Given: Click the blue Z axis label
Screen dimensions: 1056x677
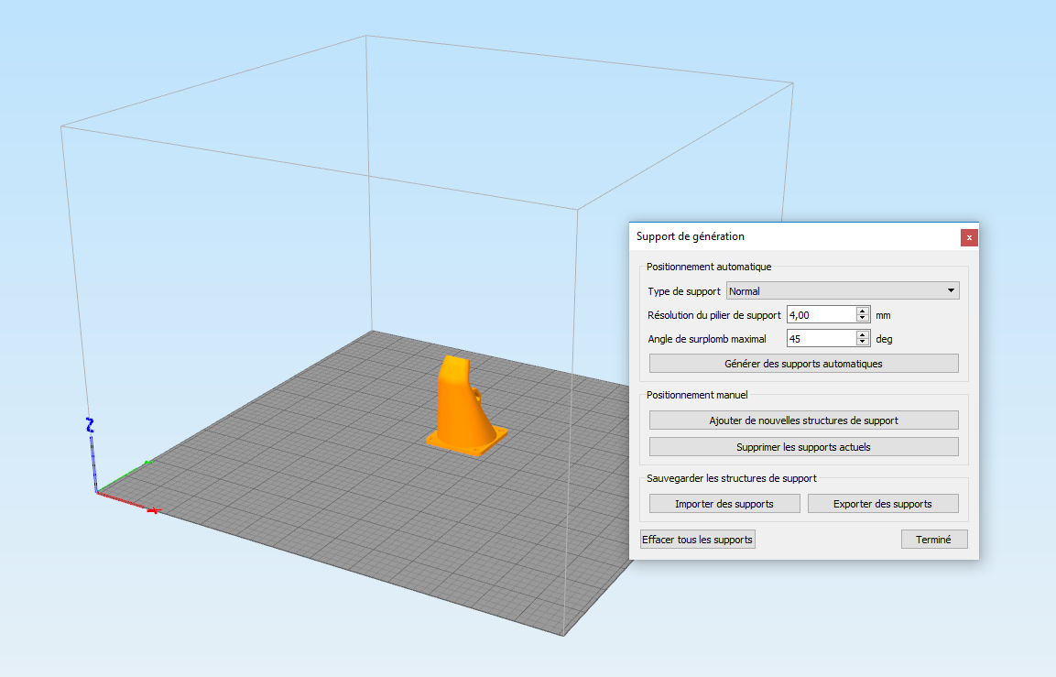Looking at the screenshot, I should click(90, 425).
